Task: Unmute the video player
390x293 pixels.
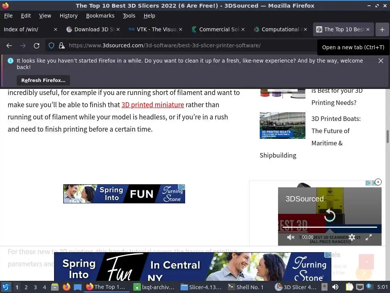Action: coord(291,237)
